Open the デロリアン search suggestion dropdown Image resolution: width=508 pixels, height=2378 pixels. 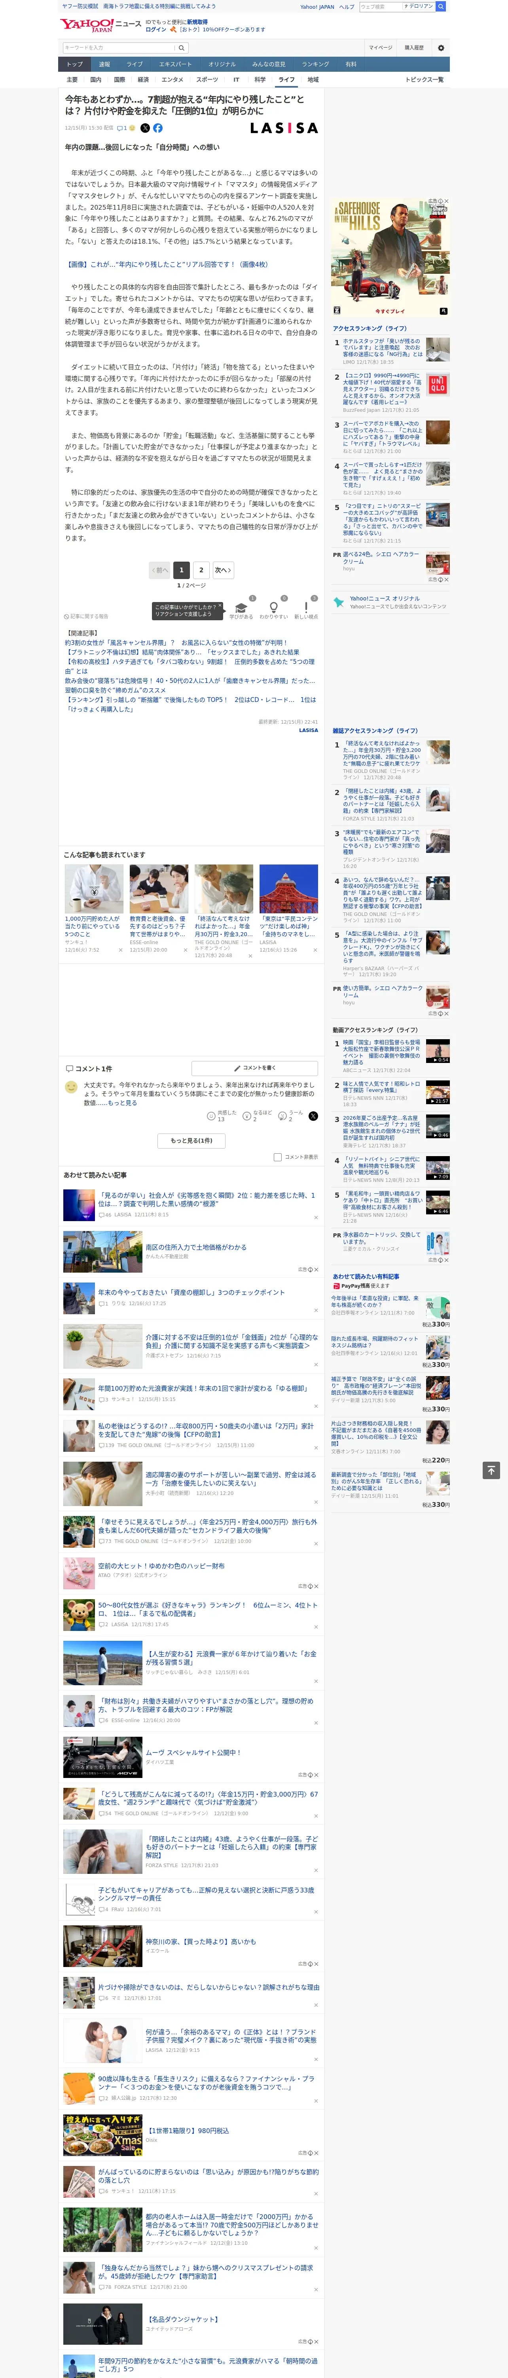(419, 6)
